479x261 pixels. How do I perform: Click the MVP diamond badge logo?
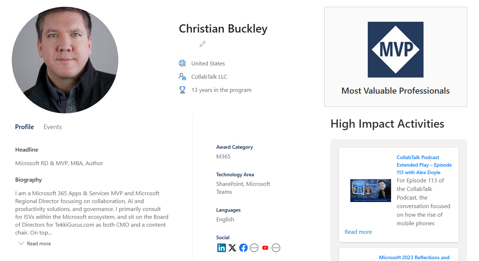coord(395,49)
